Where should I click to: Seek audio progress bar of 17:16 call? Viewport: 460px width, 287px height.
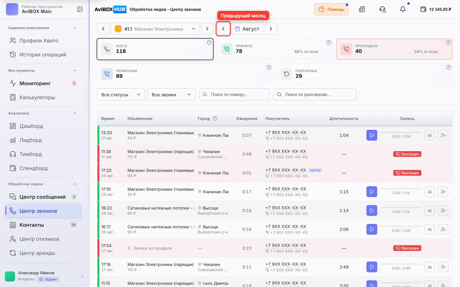coord(401,264)
